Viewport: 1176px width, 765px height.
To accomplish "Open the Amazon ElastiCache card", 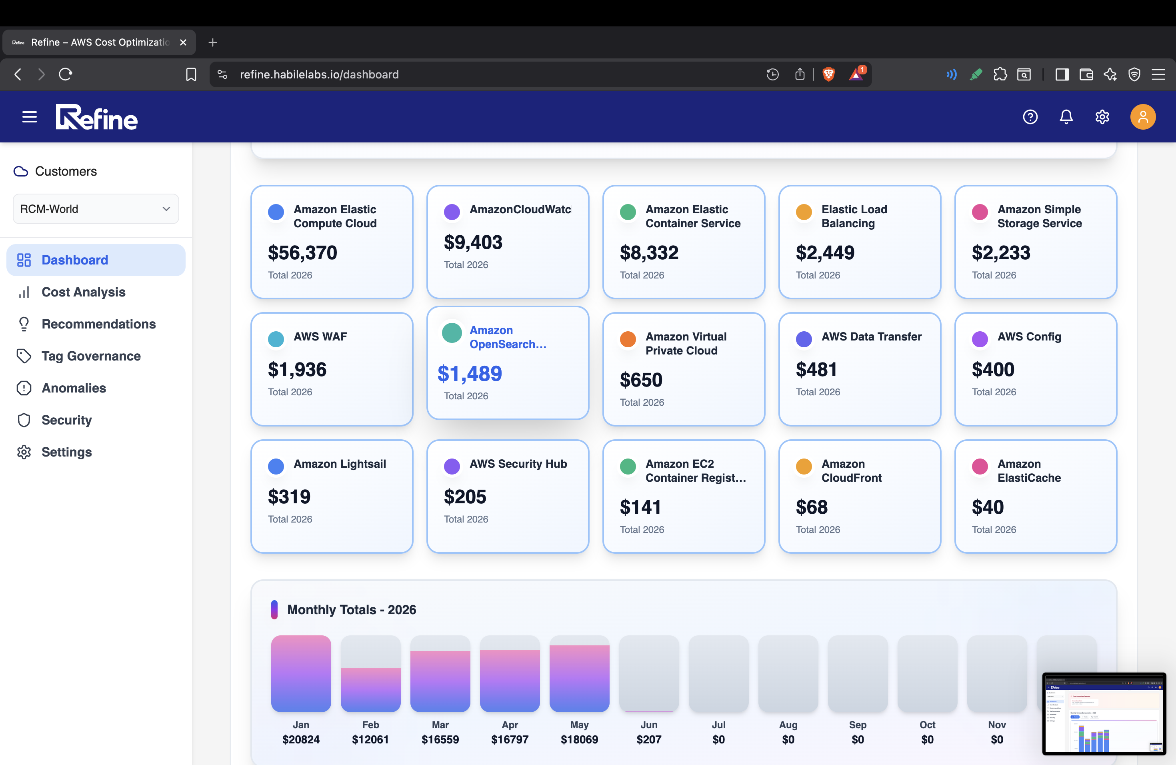I will [1036, 497].
